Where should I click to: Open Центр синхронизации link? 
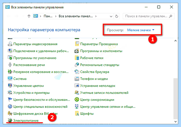click(97, 100)
